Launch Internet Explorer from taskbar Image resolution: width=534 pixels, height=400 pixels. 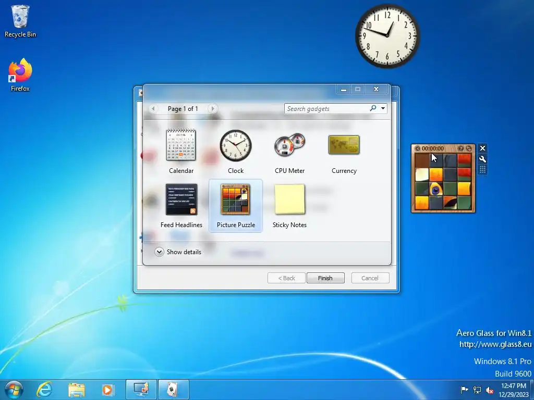[x=44, y=390]
